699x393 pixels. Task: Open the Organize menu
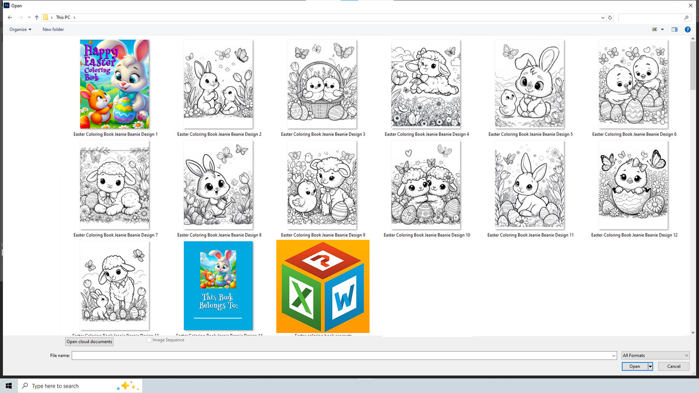[20, 29]
